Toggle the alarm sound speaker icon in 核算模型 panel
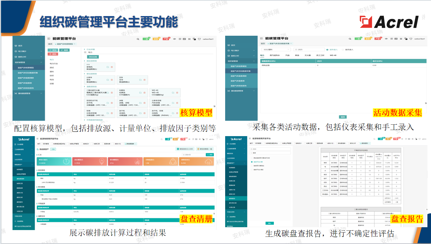Viewport: 431px width, 244px height. [x=174, y=39]
